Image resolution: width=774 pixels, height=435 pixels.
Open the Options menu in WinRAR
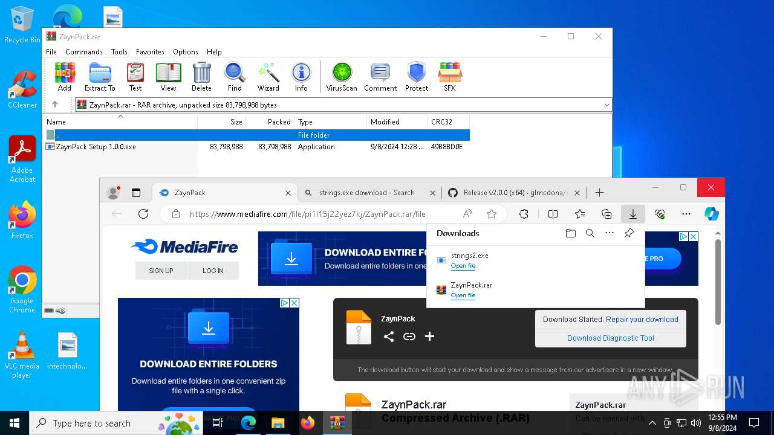tap(186, 52)
